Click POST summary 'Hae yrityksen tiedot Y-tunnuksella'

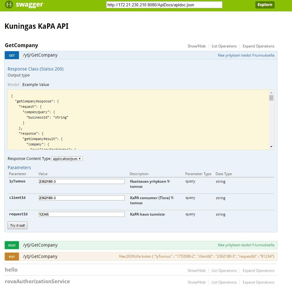[246, 245]
